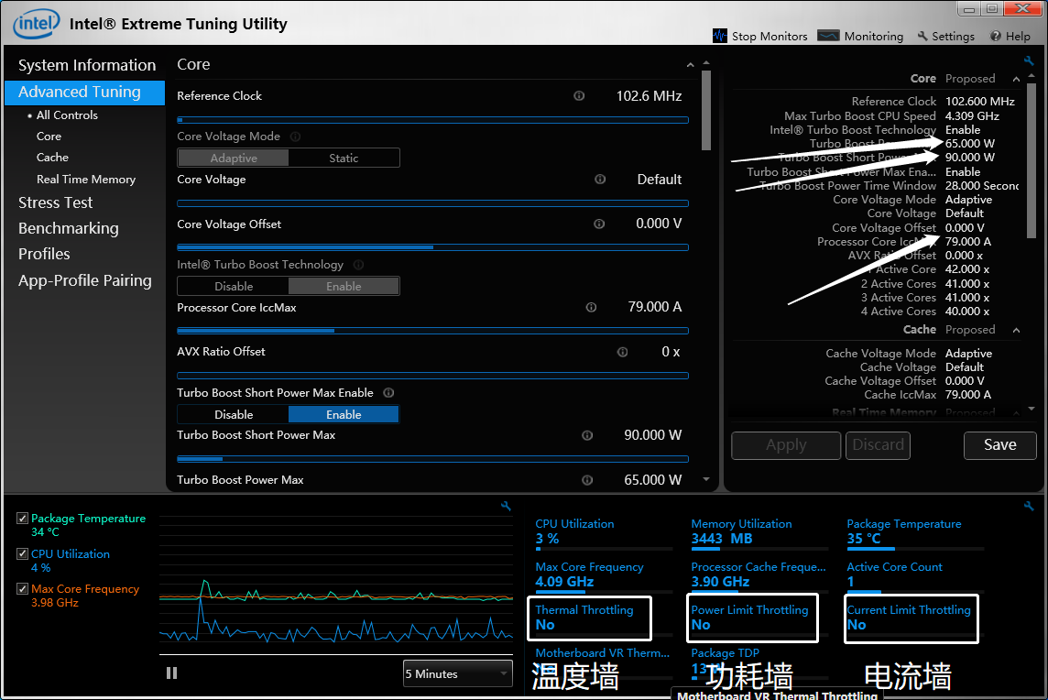This screenshot has height=700, width=1048.
Task: Disable Turbo Boost Short Power Max
Action: click(x=234, y=414)
